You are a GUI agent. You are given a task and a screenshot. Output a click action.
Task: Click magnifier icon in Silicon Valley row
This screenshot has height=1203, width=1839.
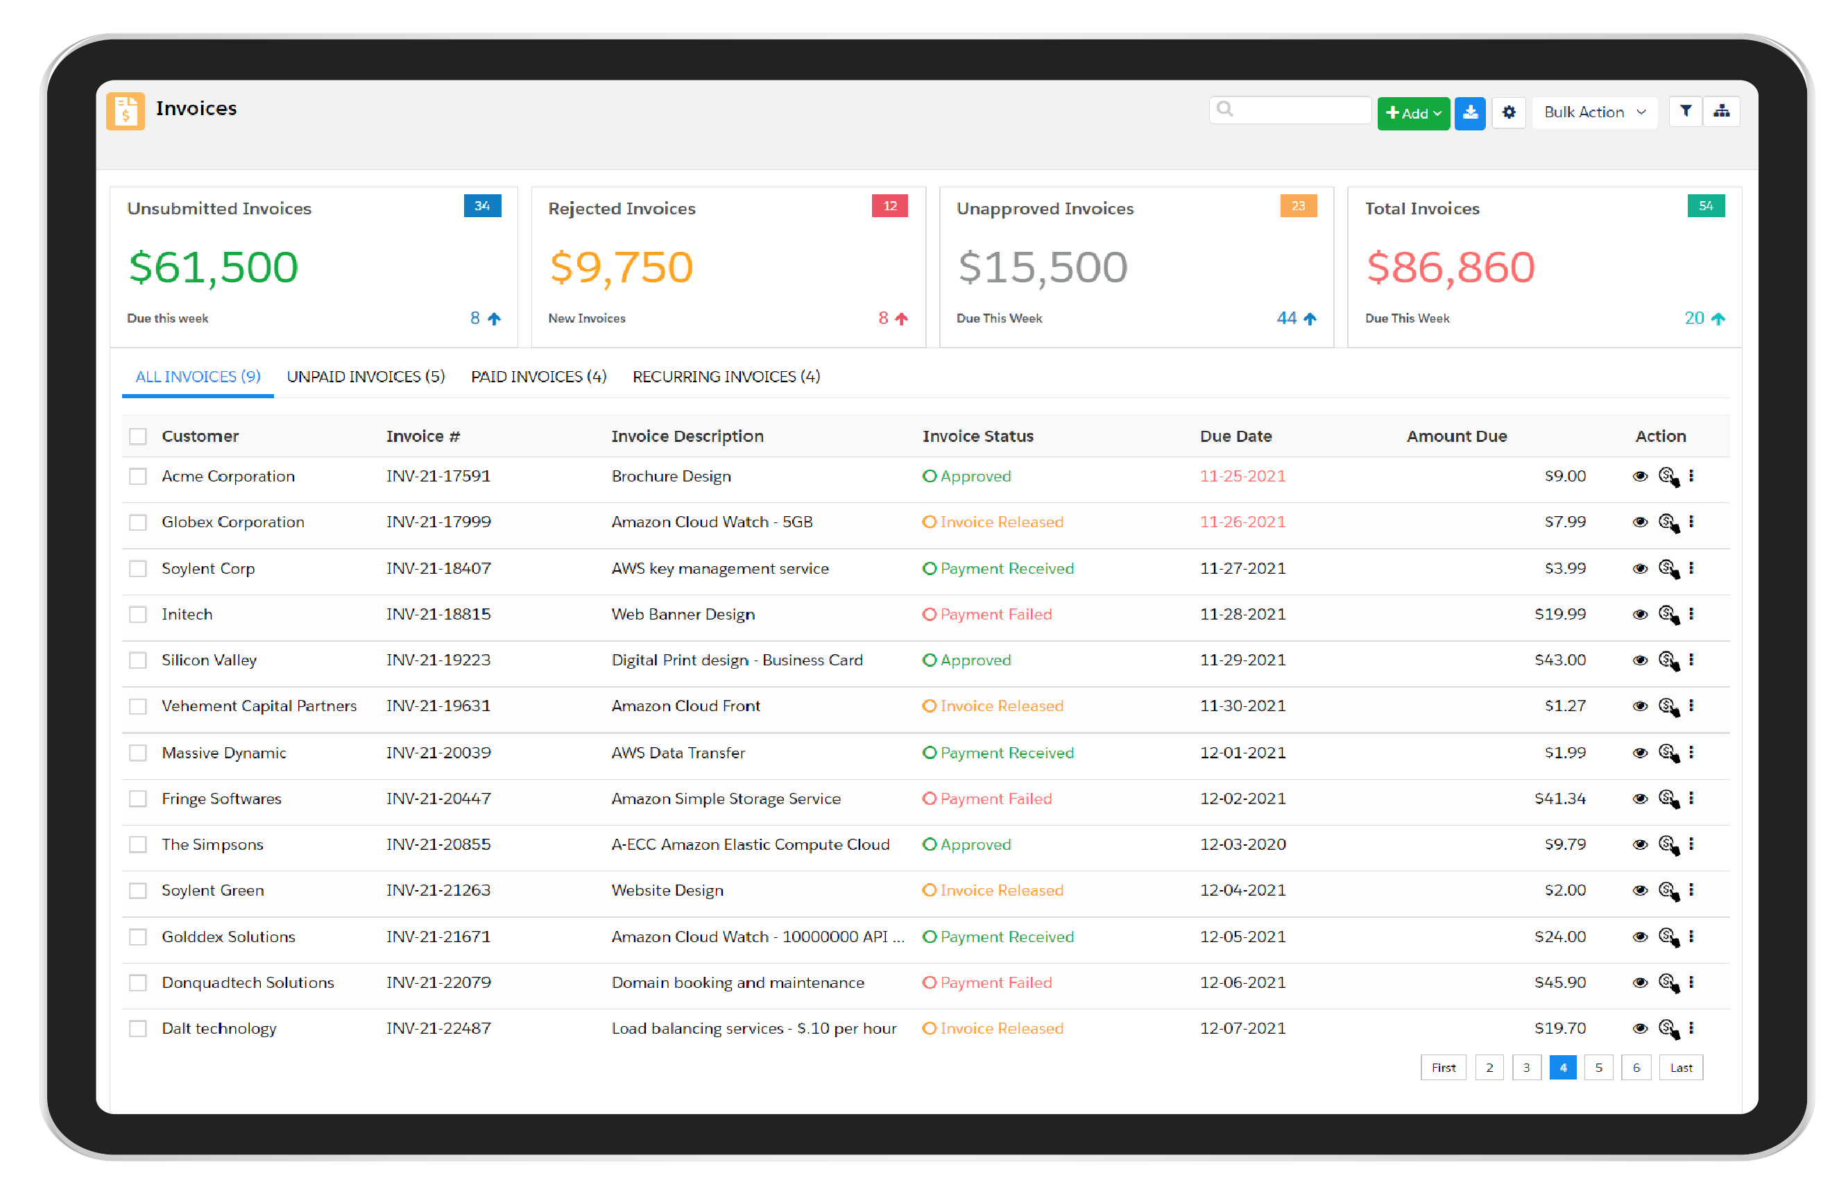coord(1669,660)
